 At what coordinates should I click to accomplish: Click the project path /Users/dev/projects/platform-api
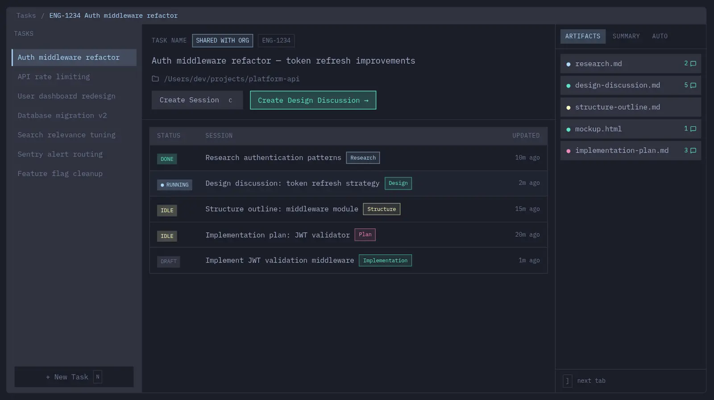coord(232,79)
